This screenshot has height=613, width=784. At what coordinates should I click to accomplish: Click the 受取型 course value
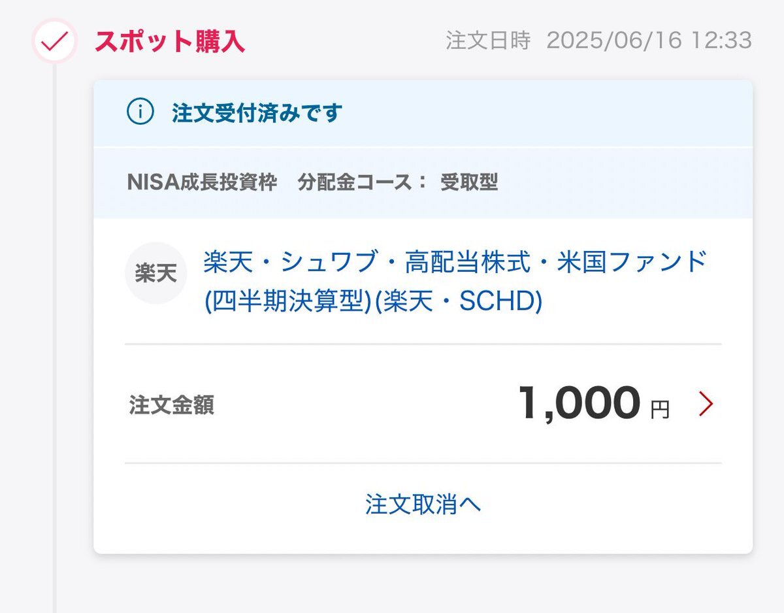coord(469,182)
